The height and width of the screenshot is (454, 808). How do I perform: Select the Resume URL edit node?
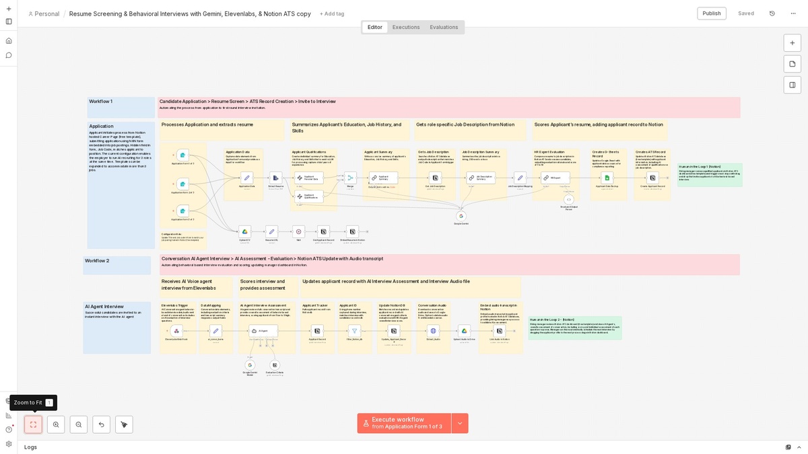(271, 232)
